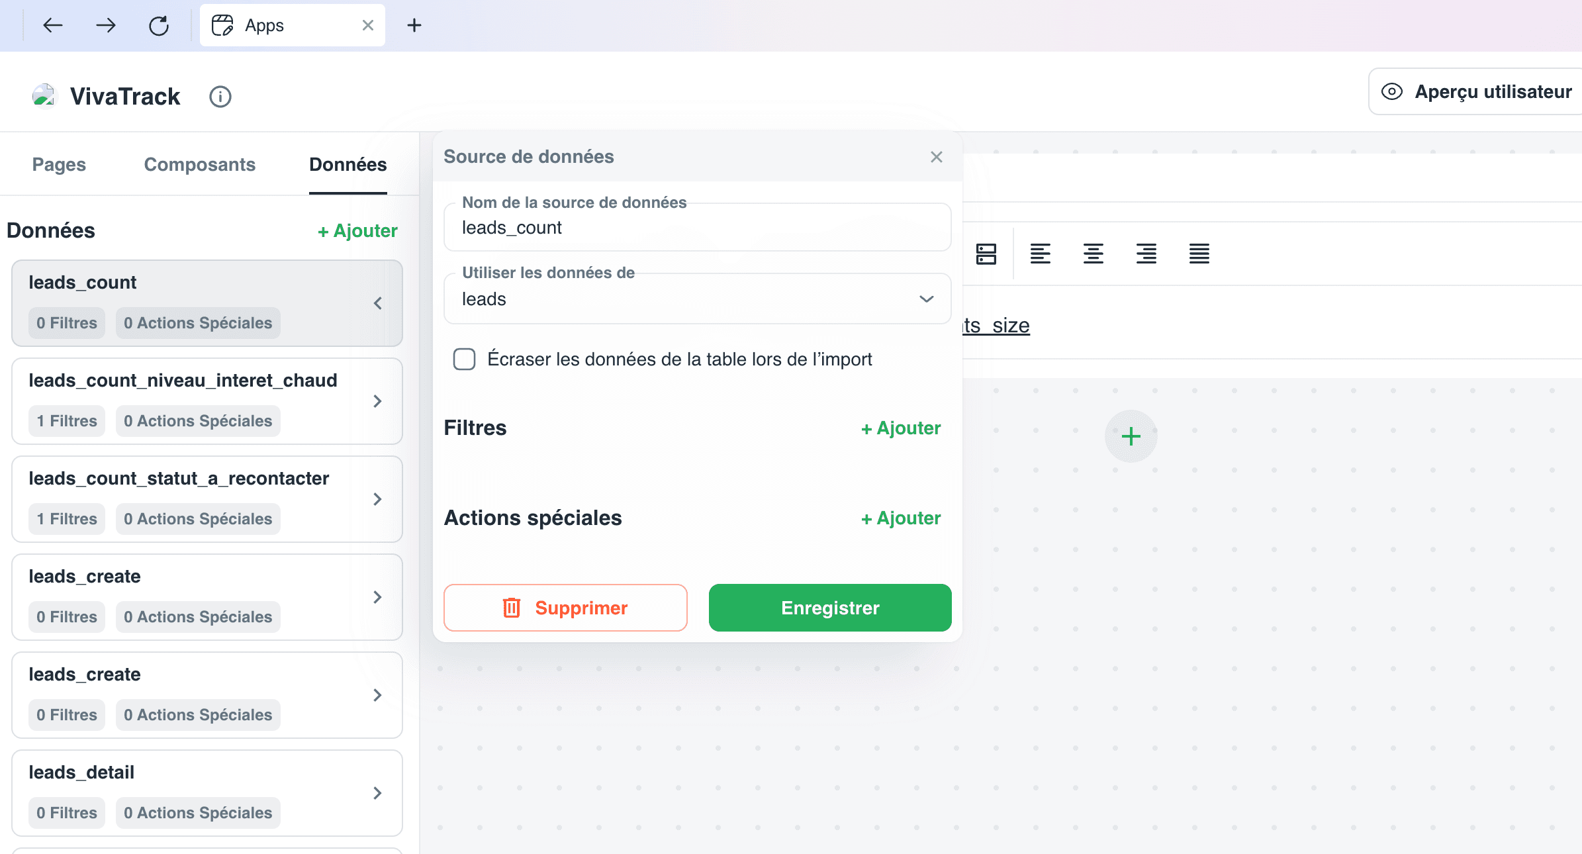Open Aperçu utilisateur preview
Image resolution: width=1582 pixels, height=854 pixels.
(1476, 91)
